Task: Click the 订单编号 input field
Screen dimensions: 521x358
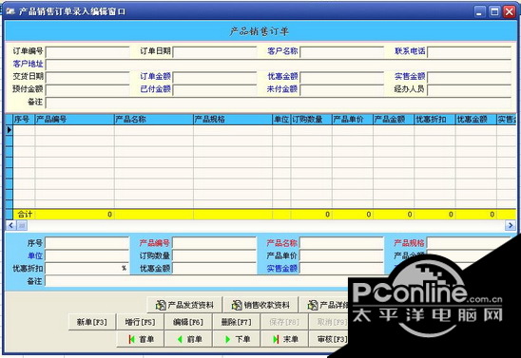Action: pyautogui.click(x=87, y=52)
